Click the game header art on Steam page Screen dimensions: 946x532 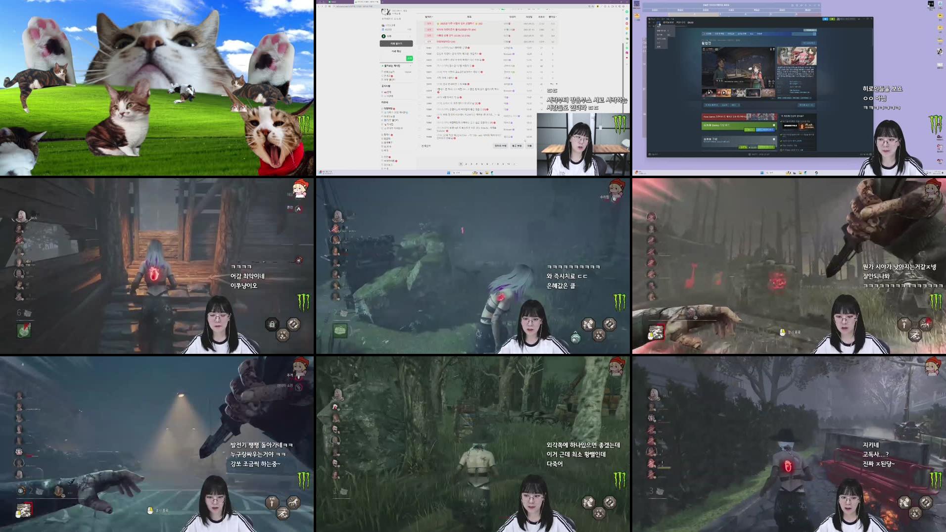click(x=797, y=56)
